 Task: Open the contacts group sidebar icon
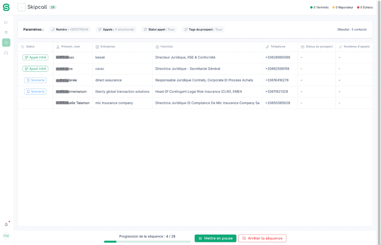tap(6, 32)
